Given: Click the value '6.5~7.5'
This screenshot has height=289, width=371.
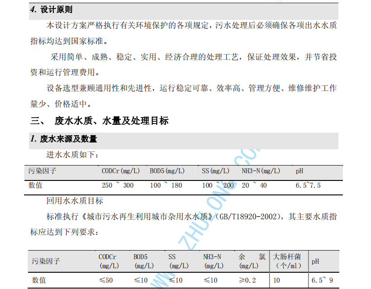Looking at the screenshot, I should (308, 185).
